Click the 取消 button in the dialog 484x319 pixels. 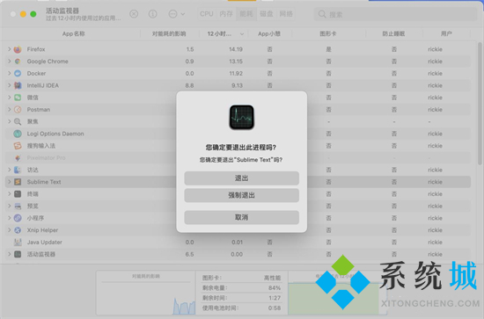241,217
